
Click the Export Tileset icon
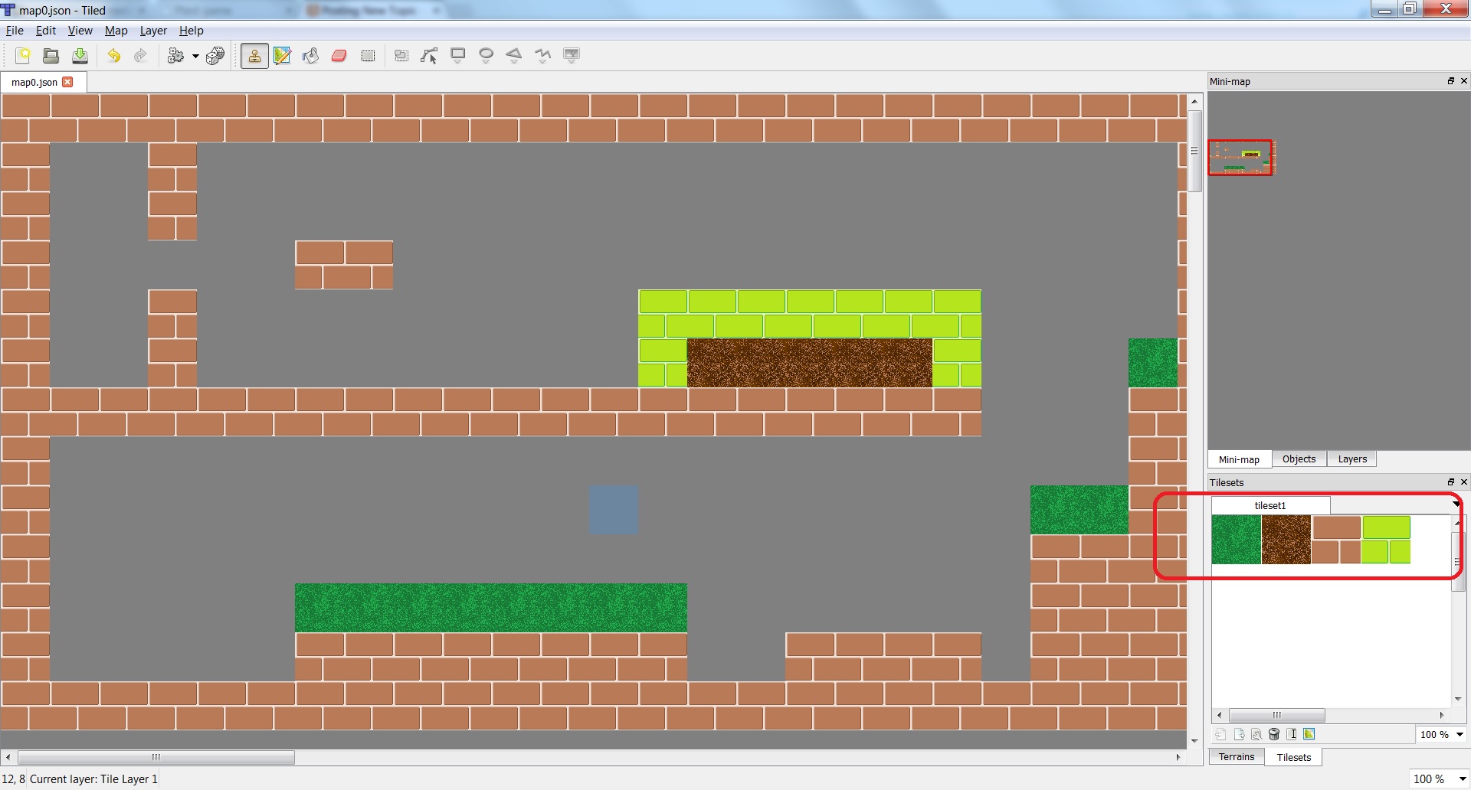tap(1239, 735)
